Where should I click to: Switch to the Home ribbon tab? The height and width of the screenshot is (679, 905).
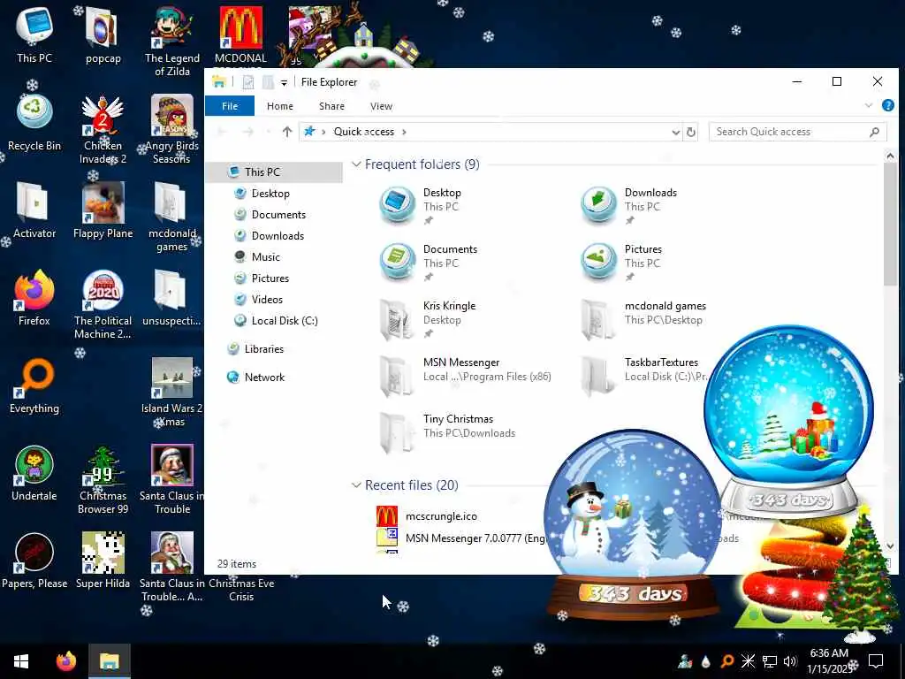point(280,106)
